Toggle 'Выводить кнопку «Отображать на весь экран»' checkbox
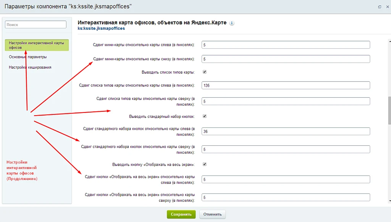Viewport: 391px width, 222px height. click(205, 164)
